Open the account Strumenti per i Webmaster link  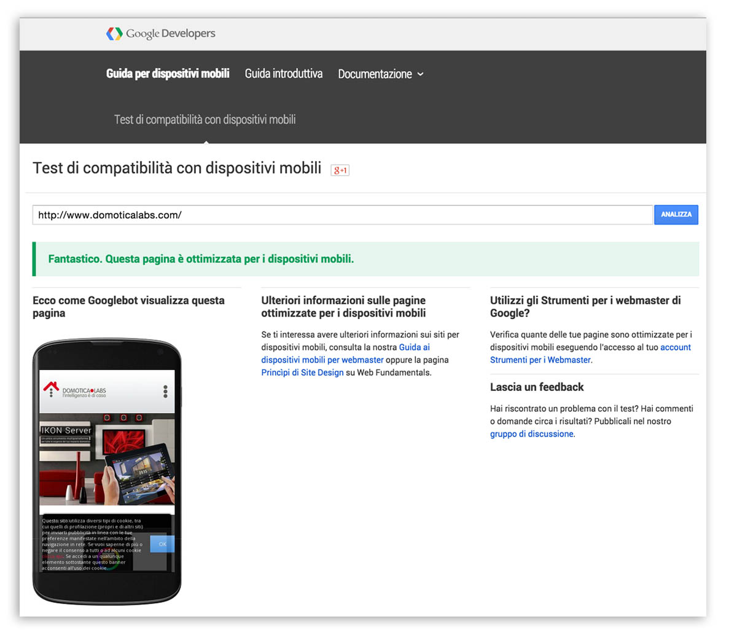(590, 353)
